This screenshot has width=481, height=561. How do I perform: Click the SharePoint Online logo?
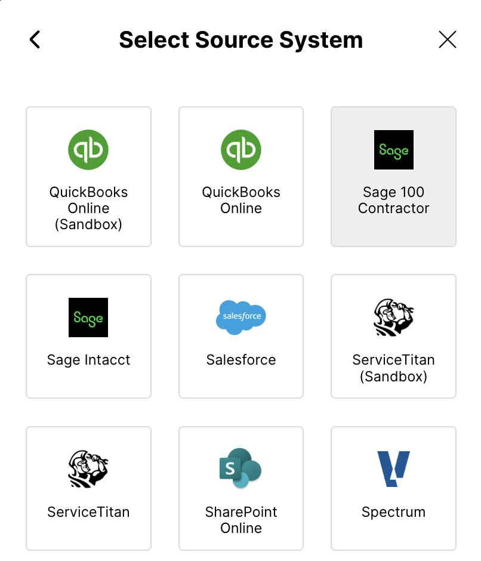pos(241,468)
